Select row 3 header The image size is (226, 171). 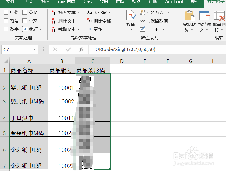[x=5, y=98]
